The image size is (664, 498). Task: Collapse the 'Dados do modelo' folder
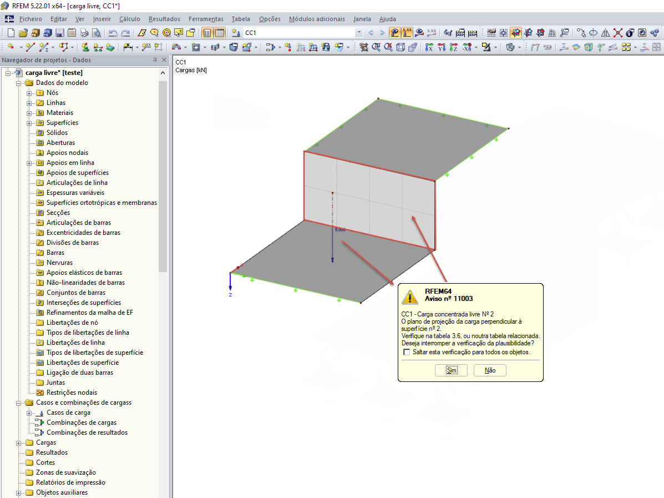pos(19,83)
